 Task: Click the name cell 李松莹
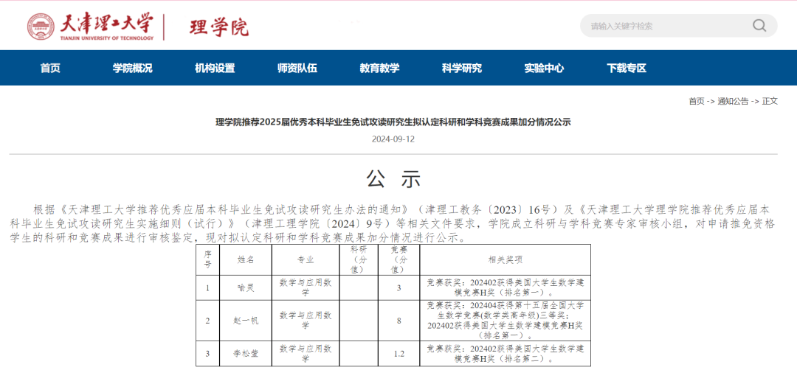point(246,354)
